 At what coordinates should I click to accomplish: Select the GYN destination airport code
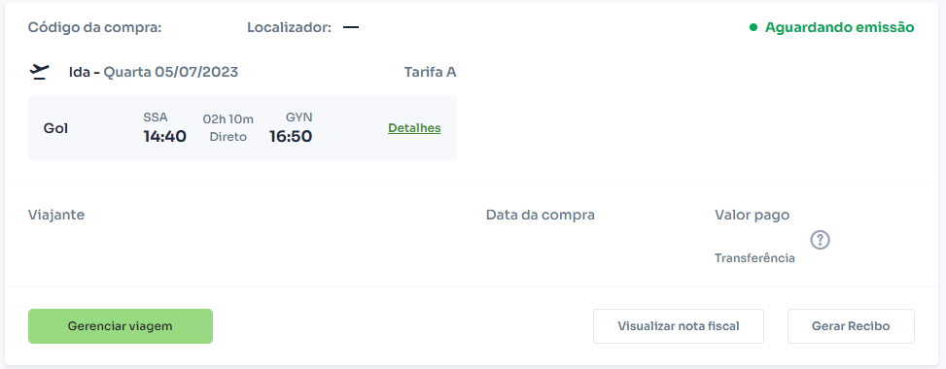(x=299, y=117)
